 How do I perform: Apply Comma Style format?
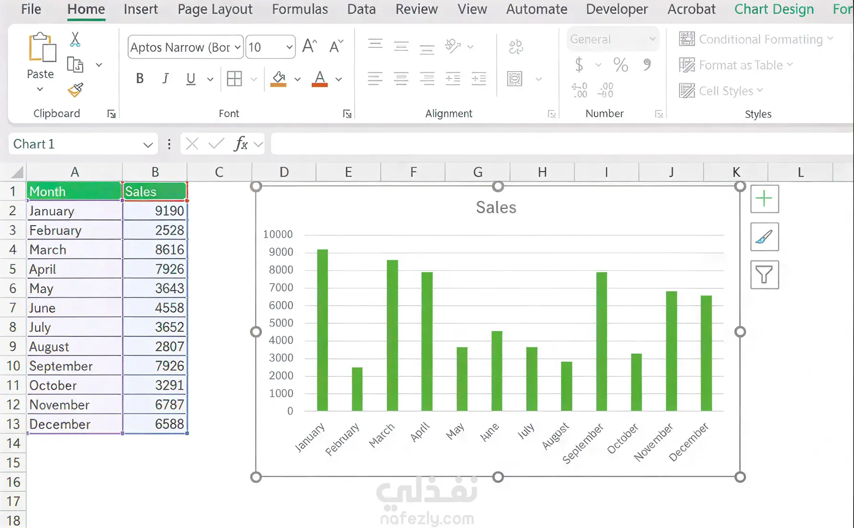(x=647, y=65)
